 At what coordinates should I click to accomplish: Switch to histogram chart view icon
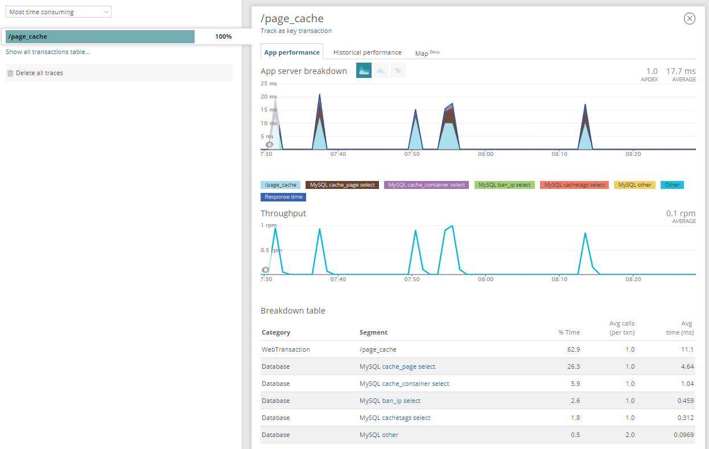tap(381, 71)
